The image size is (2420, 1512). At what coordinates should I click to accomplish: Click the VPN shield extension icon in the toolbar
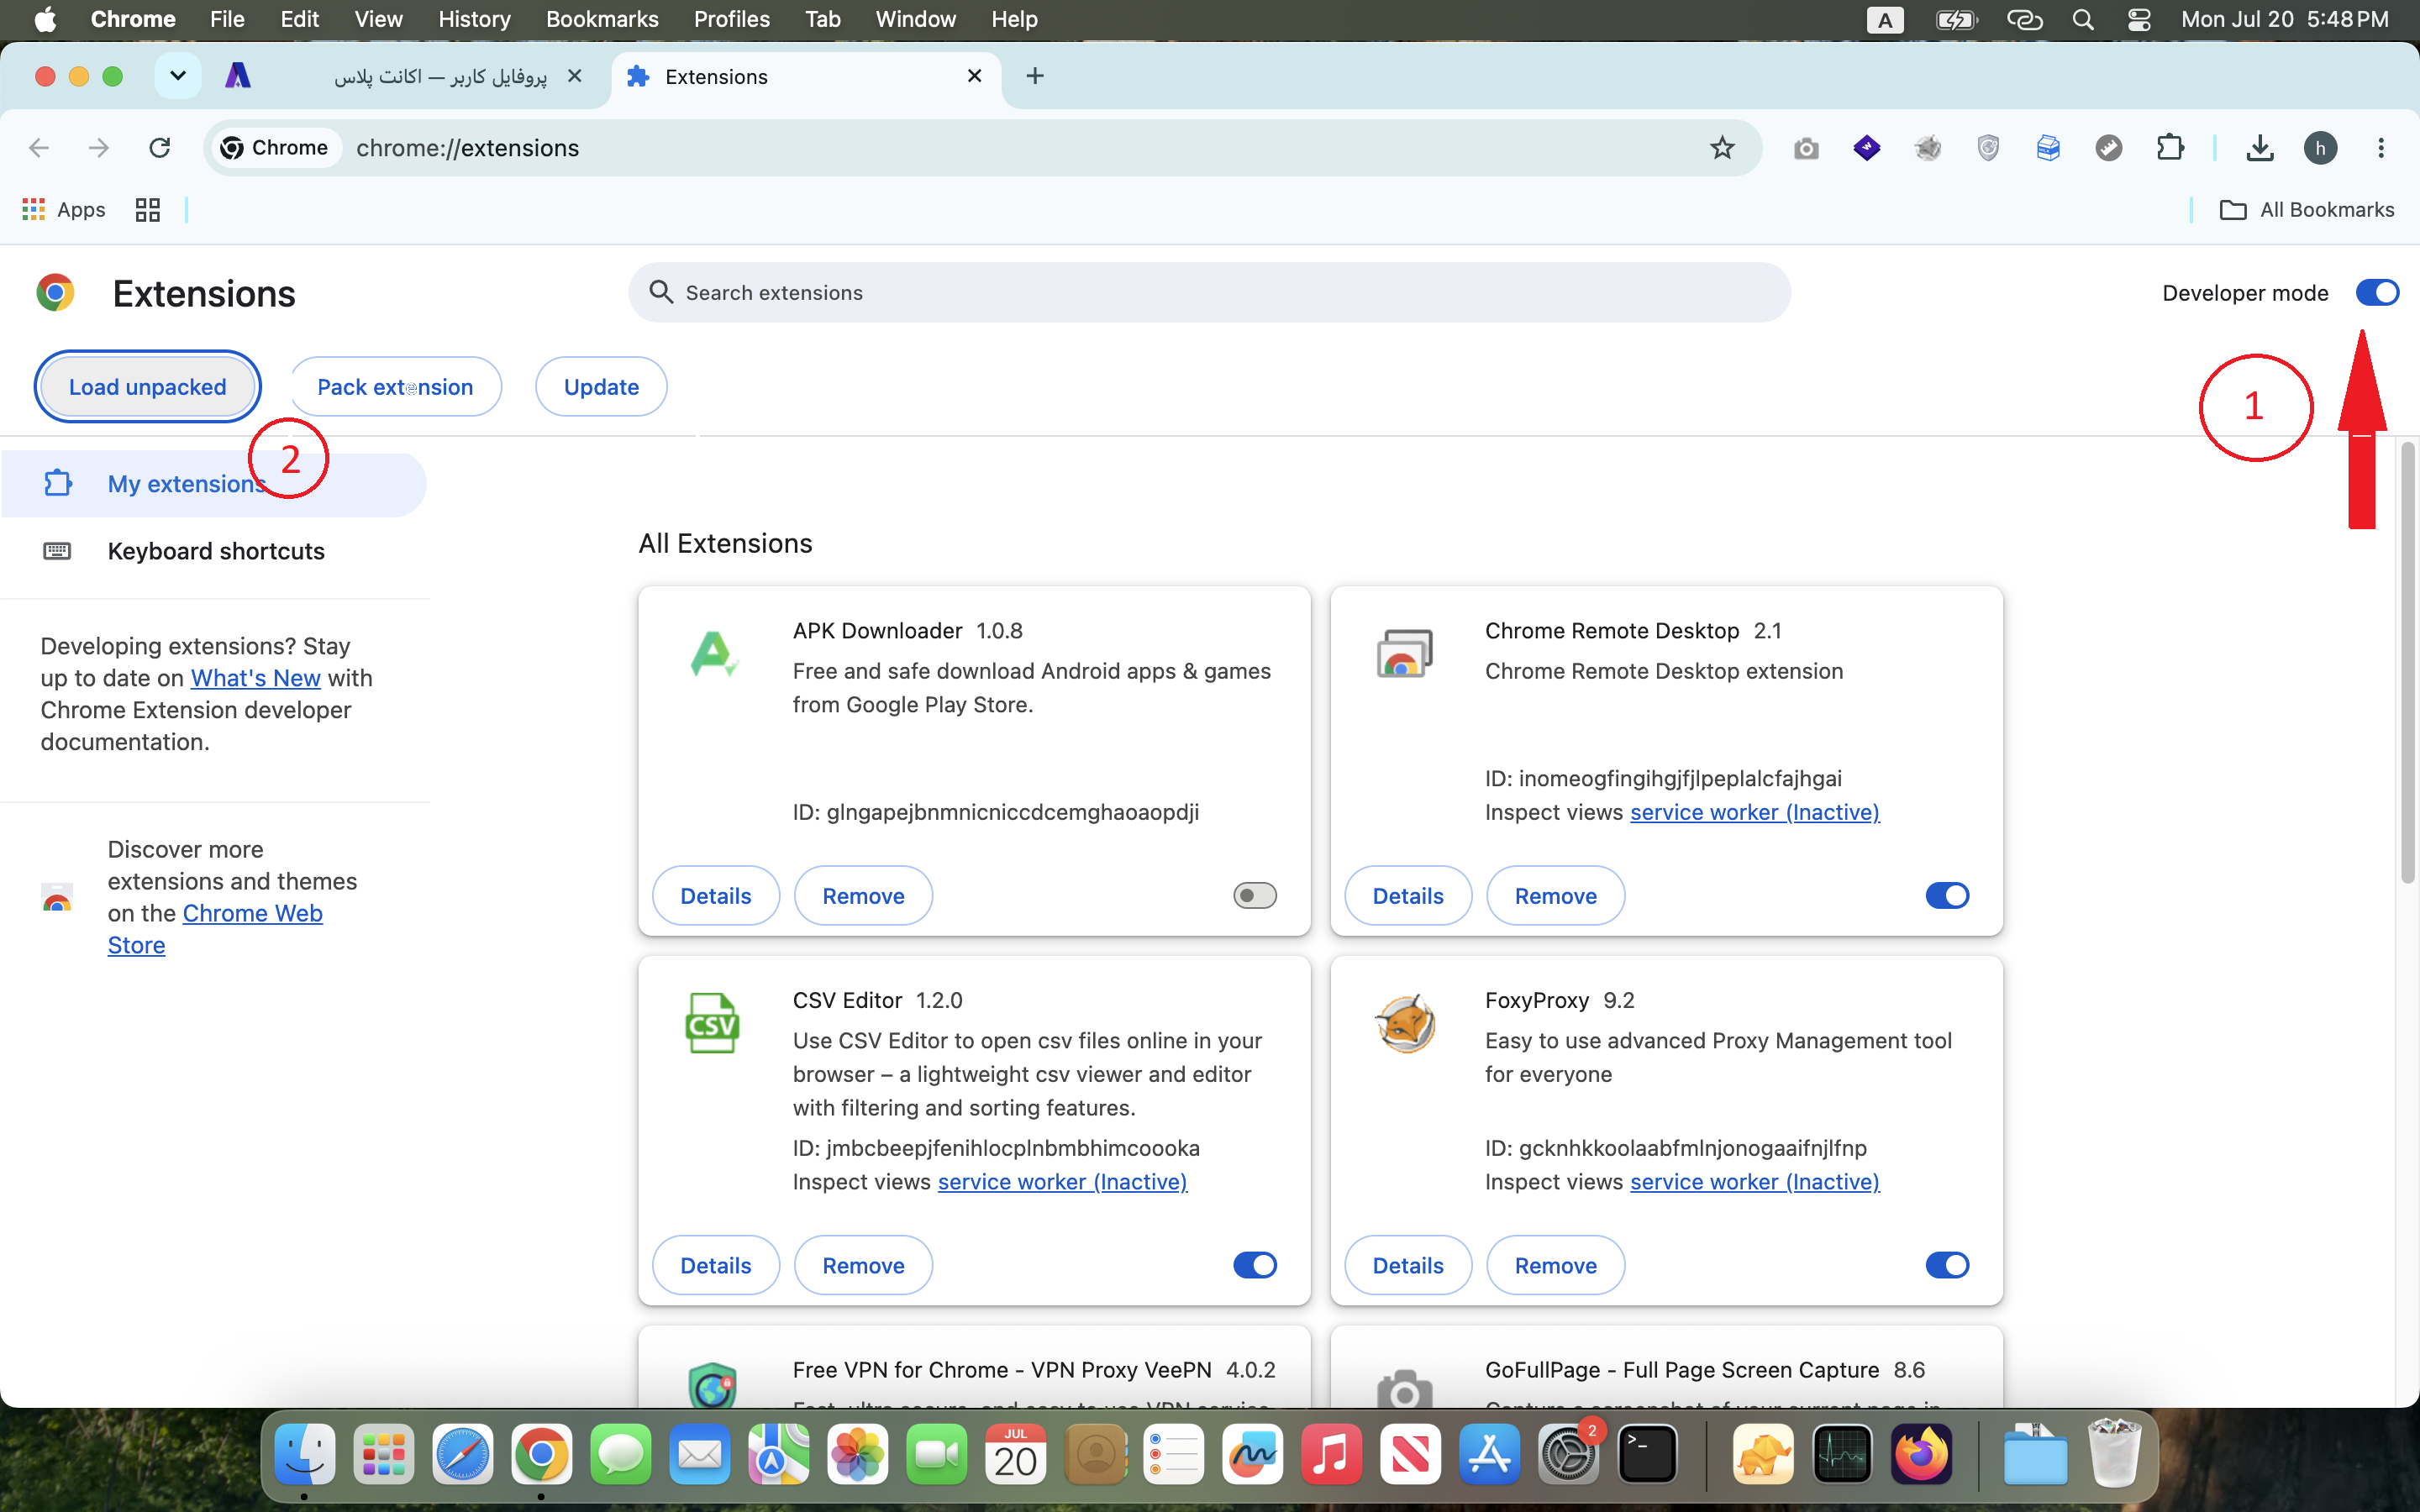coord(1988,149)
